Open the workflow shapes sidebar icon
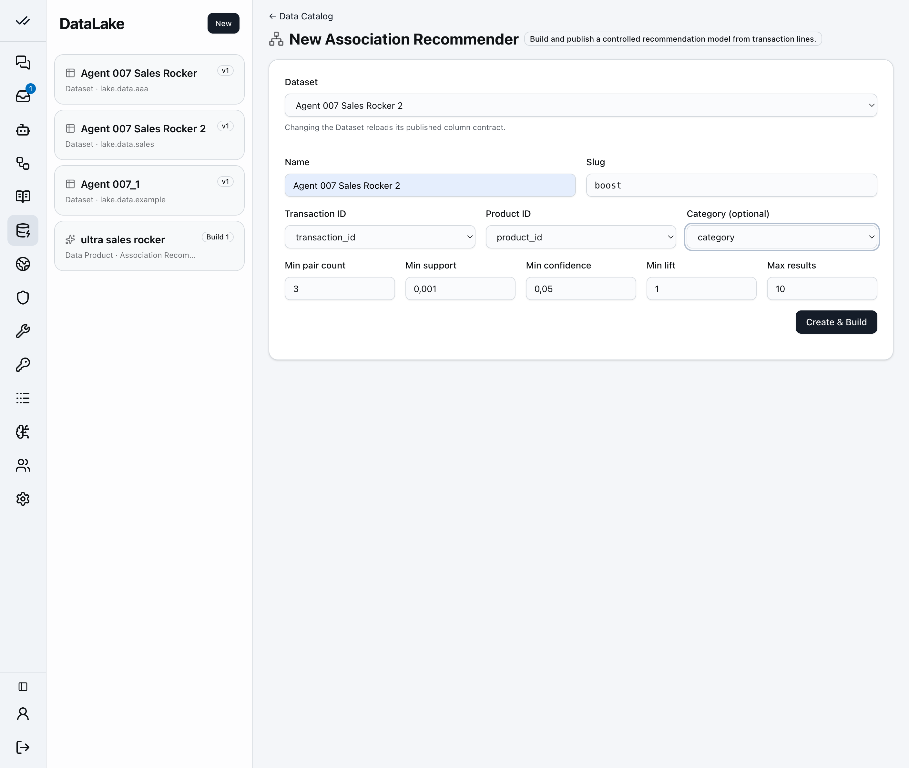Viewport: 909px width, 768px height. click(23, 163)
